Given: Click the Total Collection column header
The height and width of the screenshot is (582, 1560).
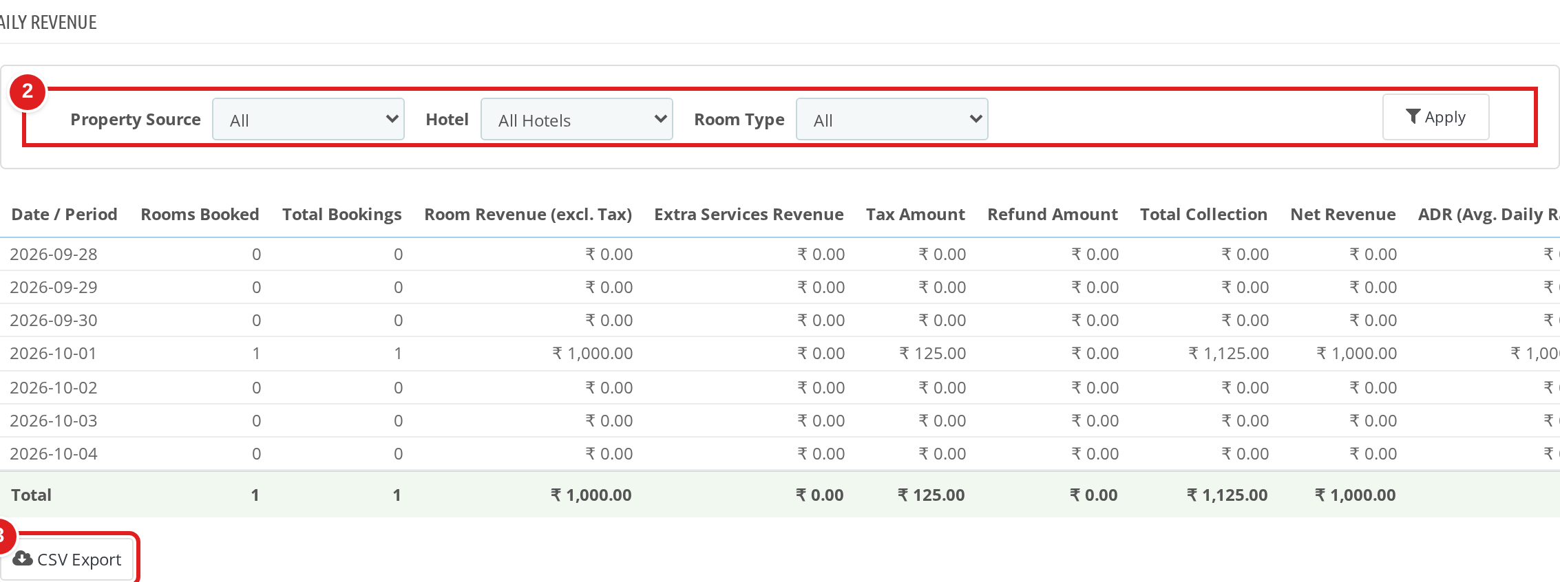Looking at the screenshot, I should point(1203,215).
